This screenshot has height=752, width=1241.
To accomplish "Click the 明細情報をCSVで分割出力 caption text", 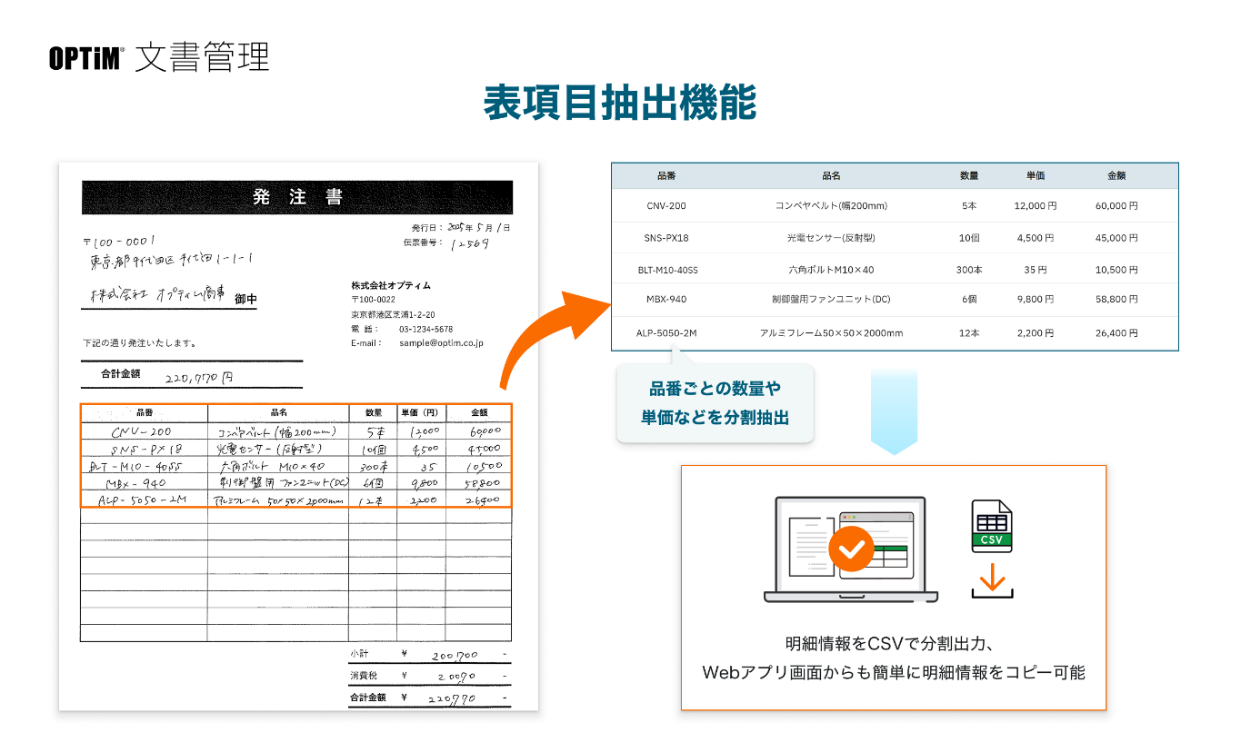I will click(893, 644).
